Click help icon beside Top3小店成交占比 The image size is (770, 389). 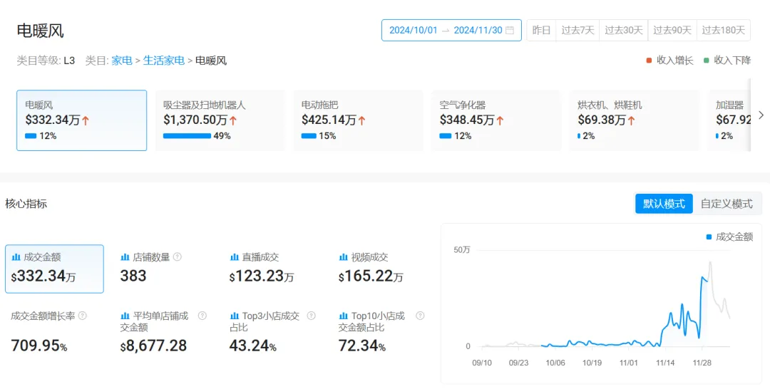click(x=311, y=316)
